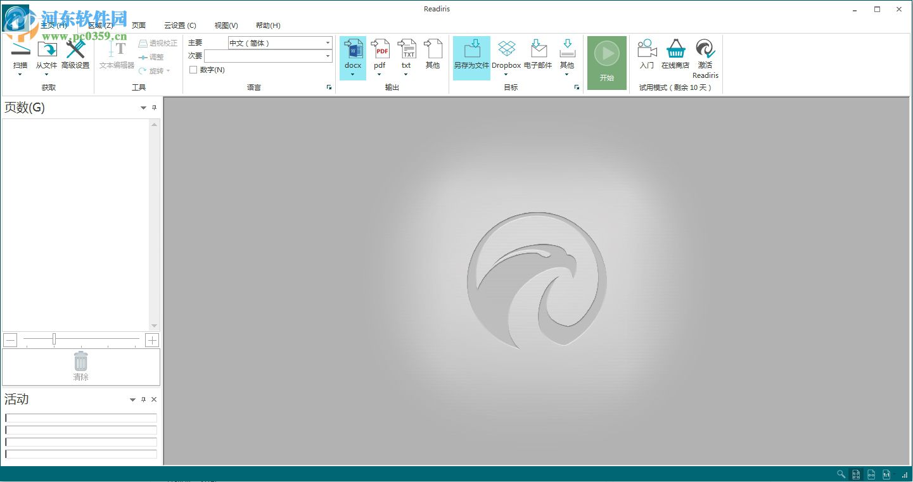Image resolution: width=913 pixels, height=482 pixels.
Task: Open the Text editor (文本编辑器)
Action: (117, 54)
